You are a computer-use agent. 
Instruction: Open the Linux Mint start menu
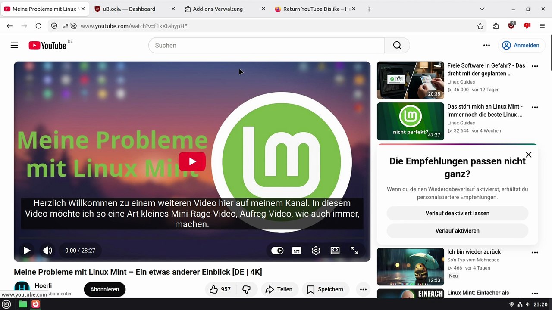(x=7, y=304)
